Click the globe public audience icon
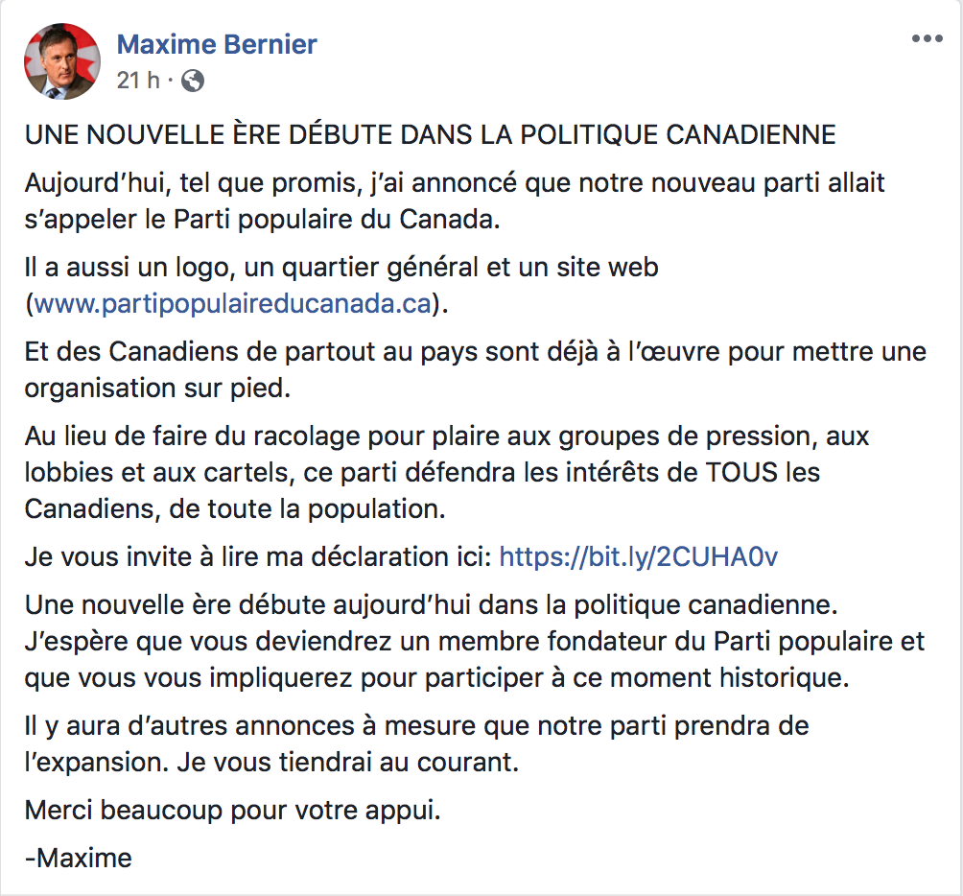963x896 pixels. point(192,81)
